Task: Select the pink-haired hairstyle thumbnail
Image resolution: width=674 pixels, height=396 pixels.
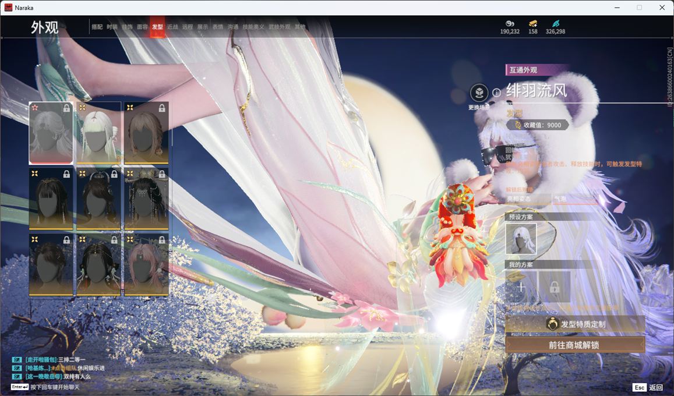Action: 146,264
